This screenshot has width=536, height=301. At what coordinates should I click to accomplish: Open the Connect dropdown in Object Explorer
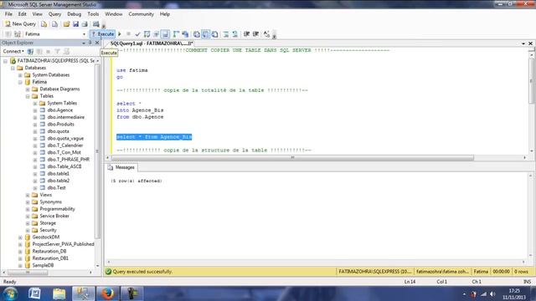click(x=13, y=51)
